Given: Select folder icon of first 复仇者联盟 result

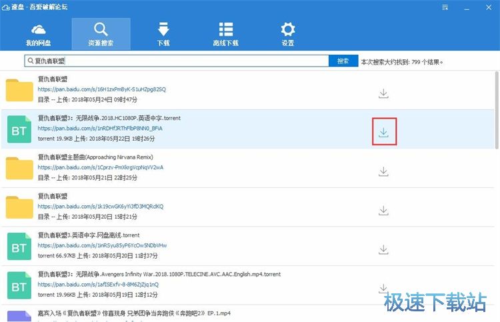Looking at the screenshot, I should point(19,90).
